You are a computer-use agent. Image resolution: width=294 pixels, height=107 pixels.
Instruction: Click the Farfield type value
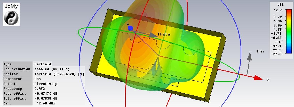tap(43, 64)
